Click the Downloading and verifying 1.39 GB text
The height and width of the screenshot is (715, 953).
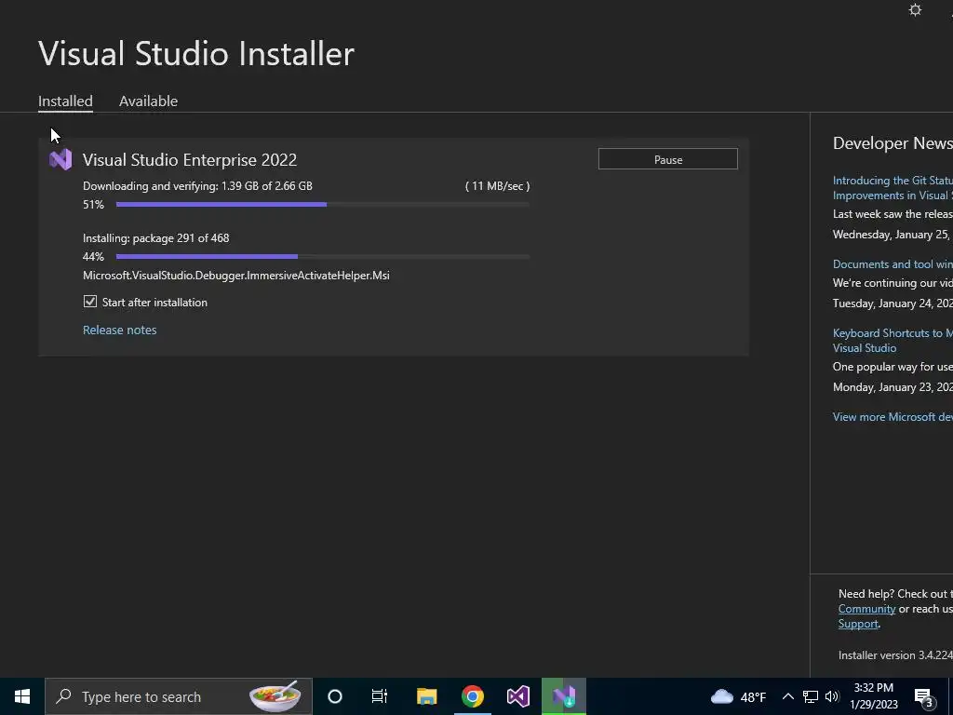[x=197, y=186]
